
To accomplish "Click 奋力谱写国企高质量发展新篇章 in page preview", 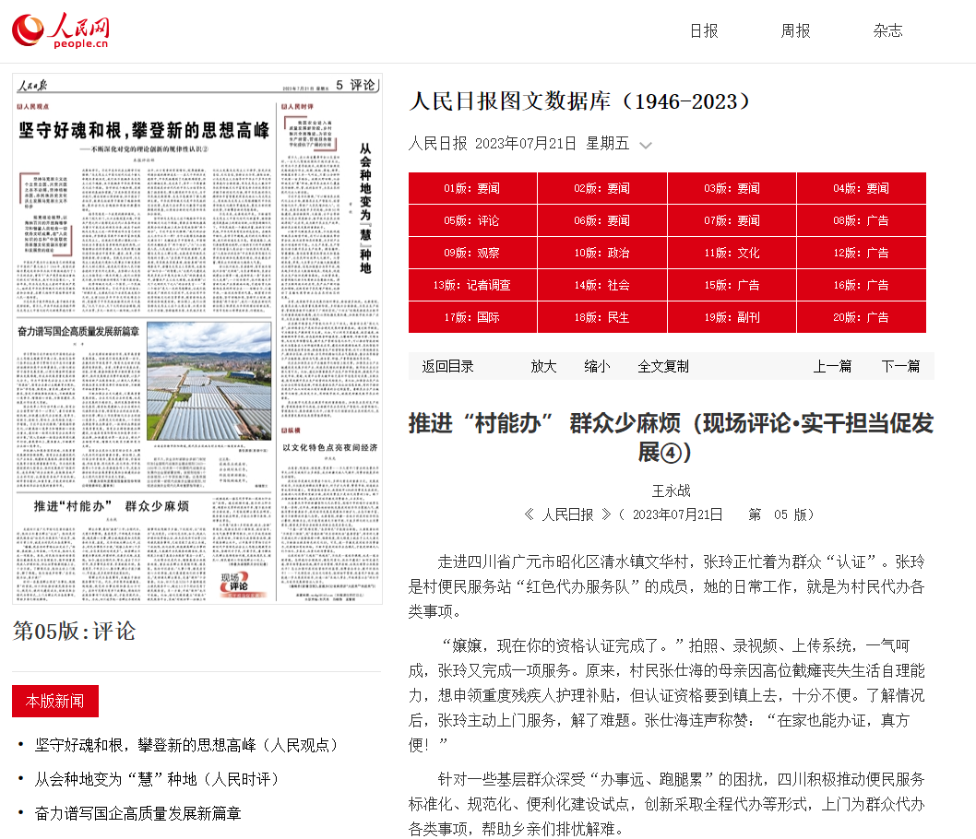I will pyautogui.click(x=78, y=332).
